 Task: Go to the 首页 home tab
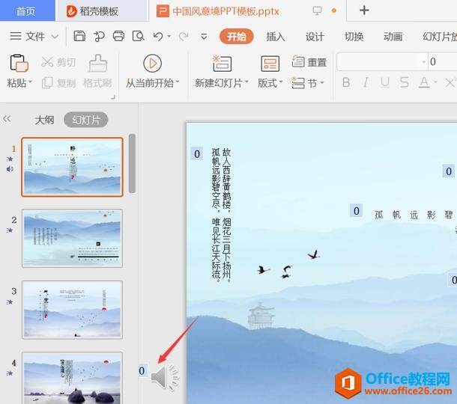(26, 10)
